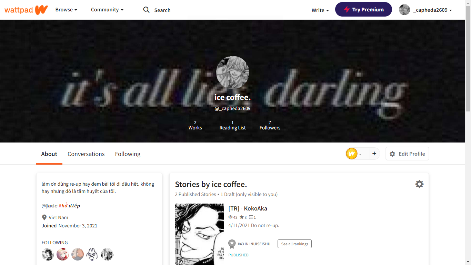Click See all rankings button
Image resolution: width=471 pixels, height=265 pixels.
[295, 244]
